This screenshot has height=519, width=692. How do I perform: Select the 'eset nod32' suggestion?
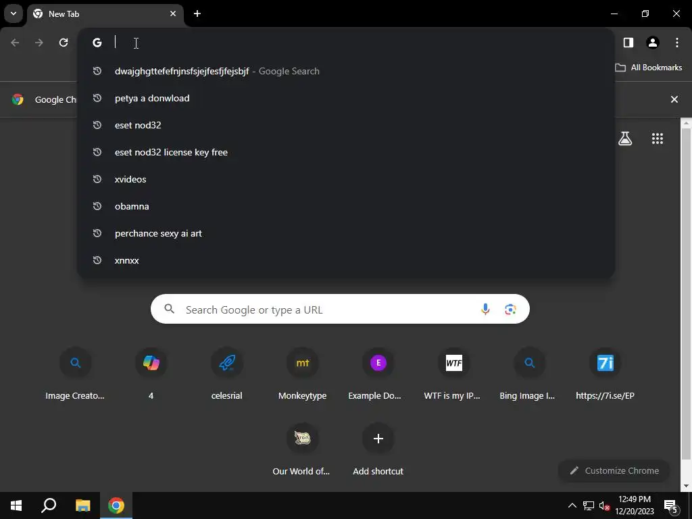pos(345,125)
